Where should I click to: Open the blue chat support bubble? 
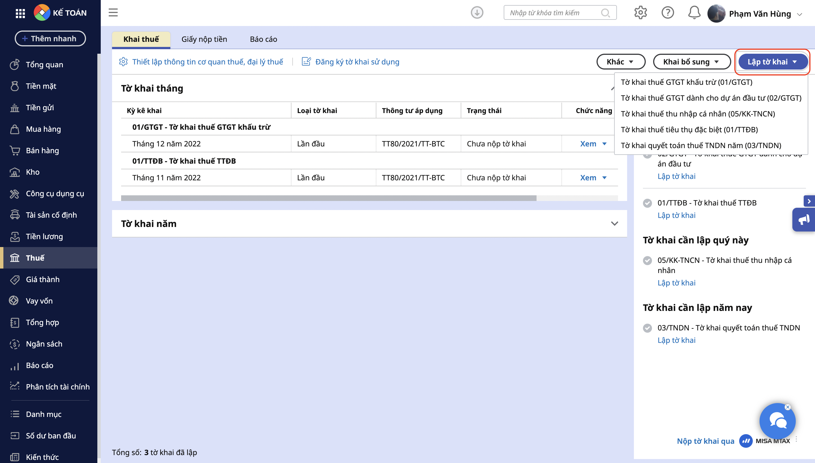(x=777, y=421)
